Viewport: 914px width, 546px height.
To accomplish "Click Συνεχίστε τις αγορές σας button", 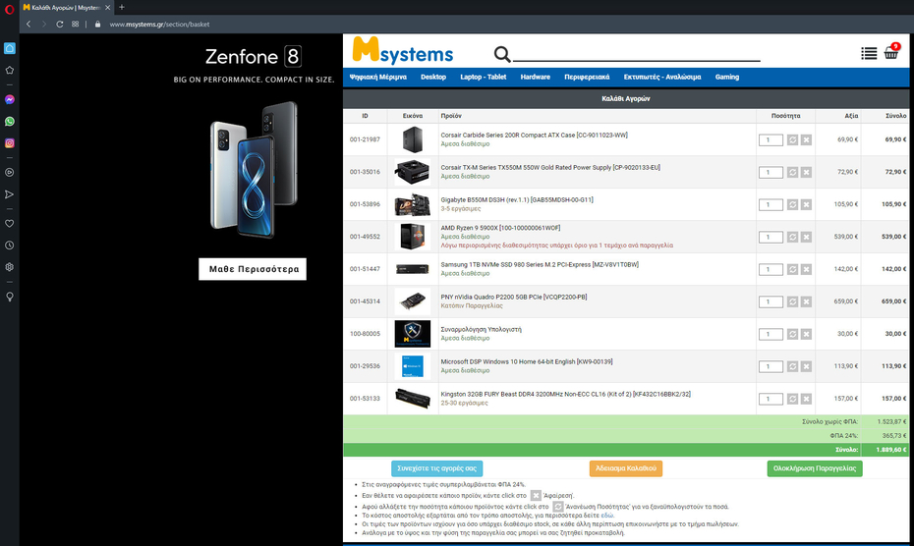I will click(436, 468).
